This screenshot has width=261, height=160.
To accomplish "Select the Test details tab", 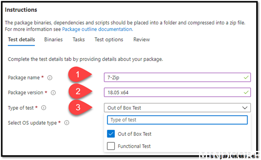I will click(x=21, y=39).
